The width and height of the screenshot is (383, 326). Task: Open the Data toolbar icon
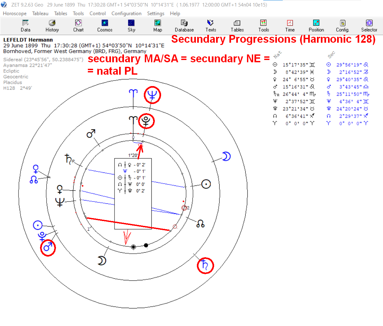[x=25, y=26]
